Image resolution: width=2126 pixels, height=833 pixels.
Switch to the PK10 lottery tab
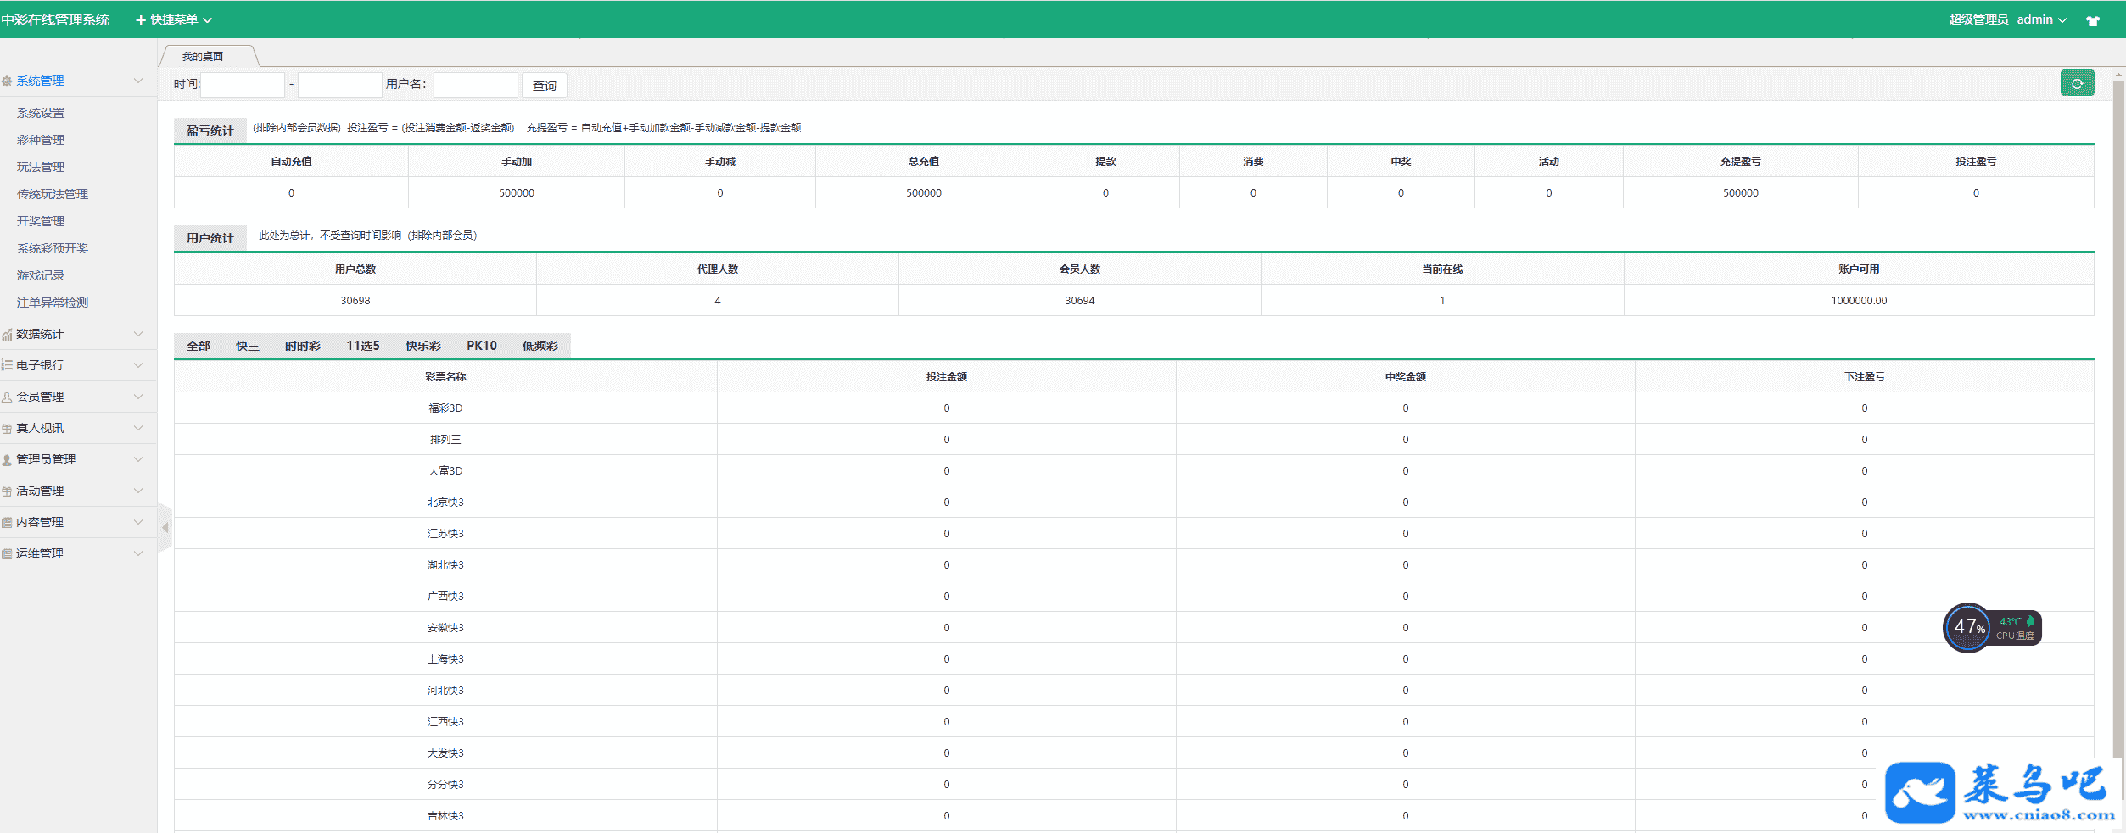pyautogui.click(x=481, y=346)
